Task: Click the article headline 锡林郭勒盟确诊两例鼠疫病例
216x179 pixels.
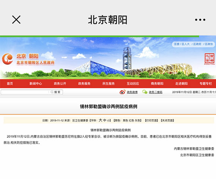Action: click(x=108, y=106)
